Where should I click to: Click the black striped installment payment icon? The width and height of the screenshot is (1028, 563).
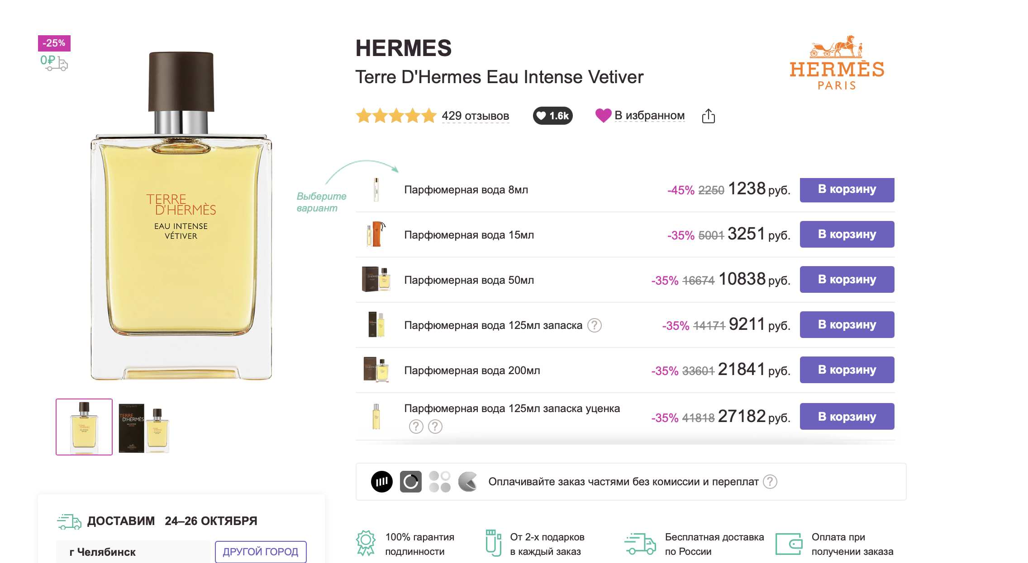(382, 482)
